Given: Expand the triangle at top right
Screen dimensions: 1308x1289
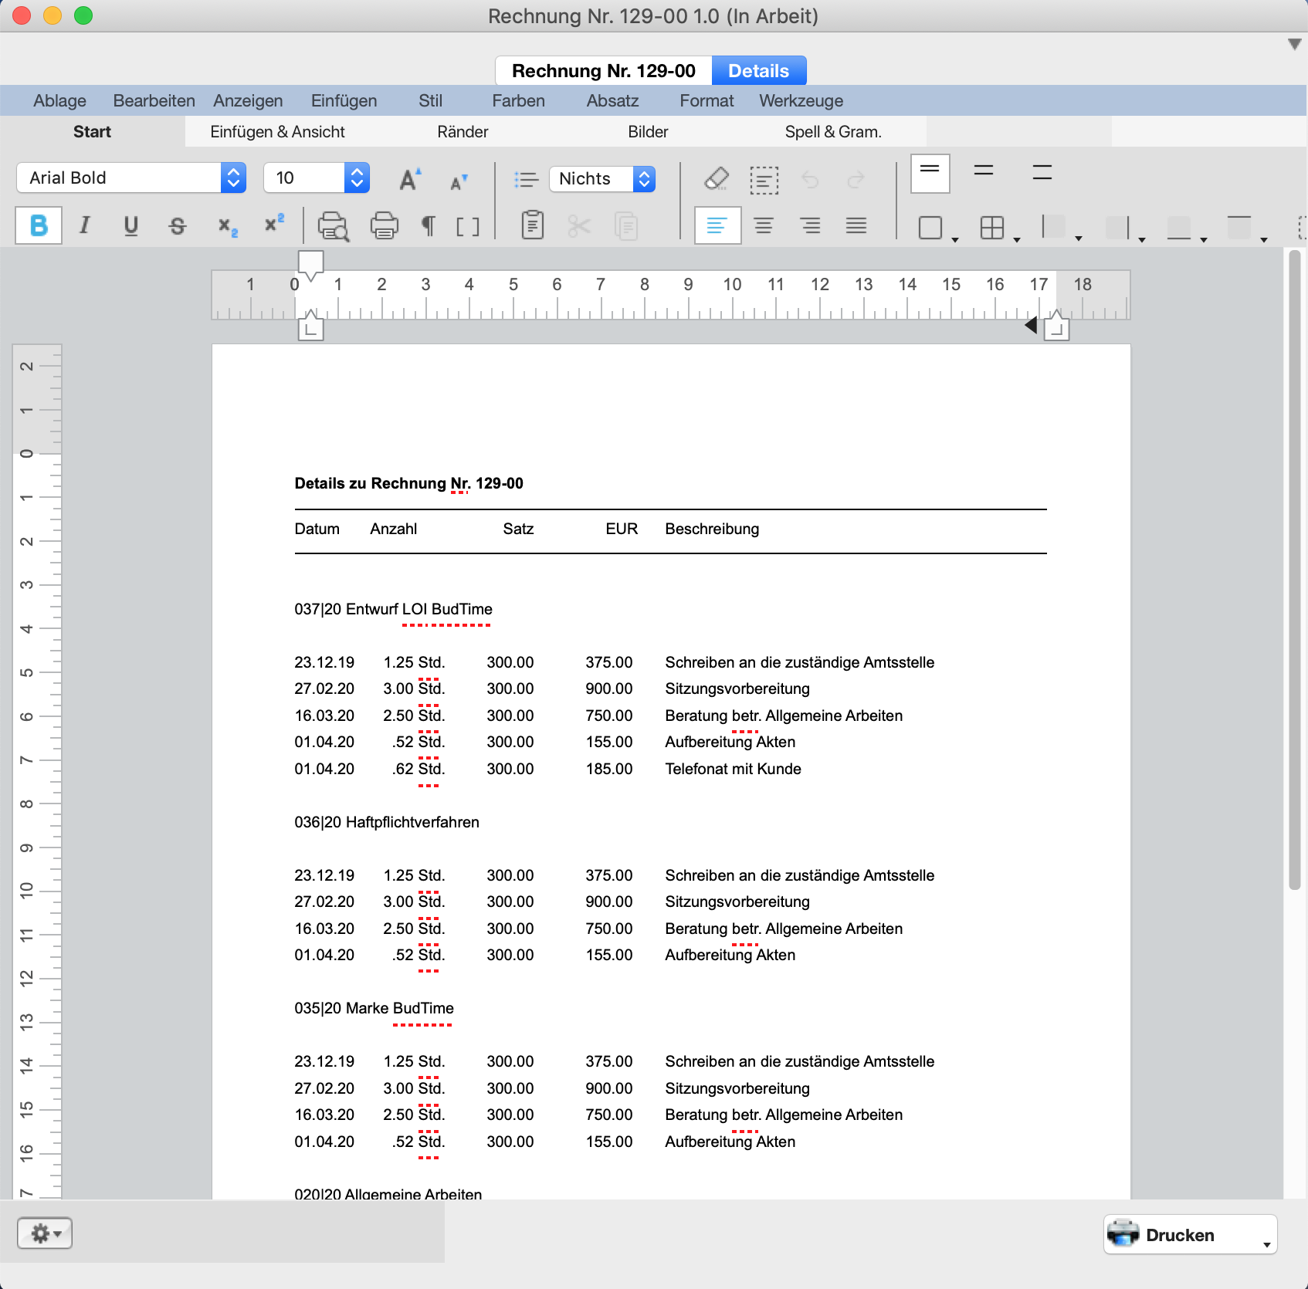Looking at the screenshot, I should click(x=1295, y=44).
